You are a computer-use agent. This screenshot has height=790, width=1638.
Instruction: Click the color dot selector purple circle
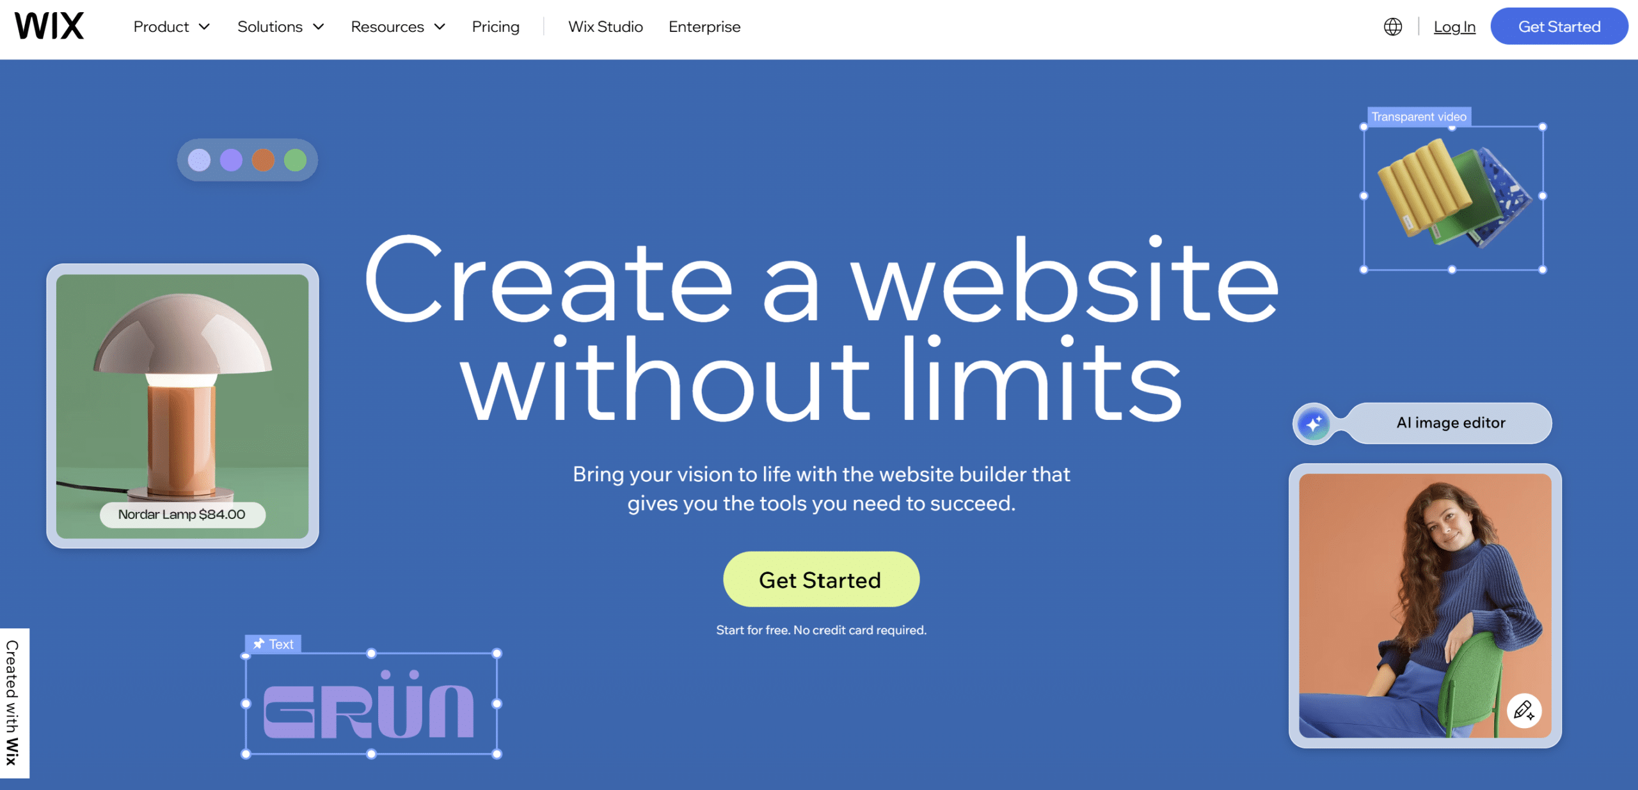(231, 160)
